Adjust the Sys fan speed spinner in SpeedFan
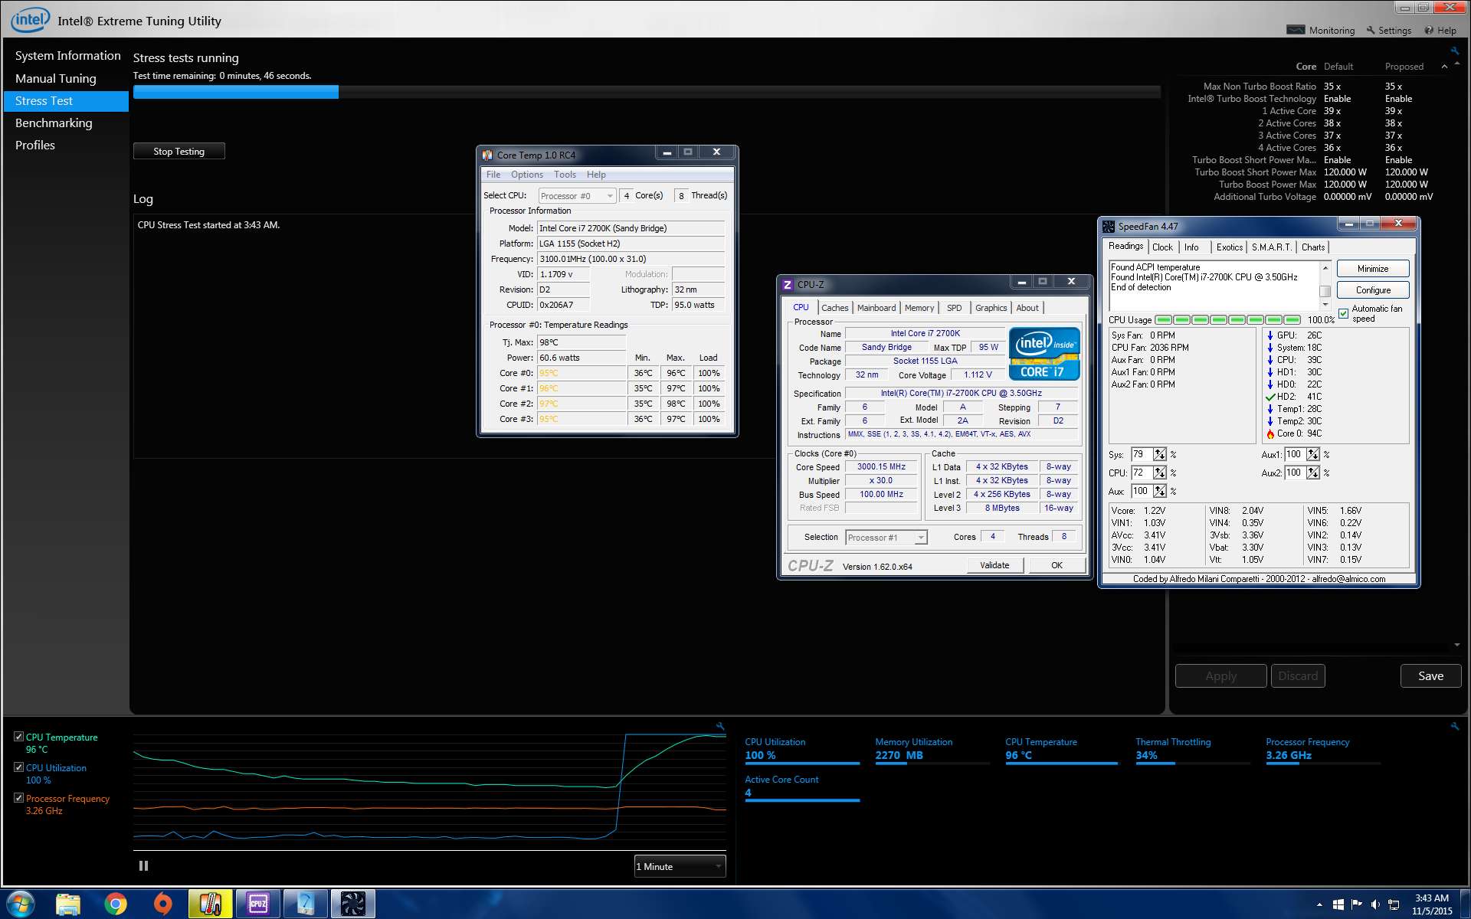The height and width of the screenshot is (919, 1471). pos(1159,455)
